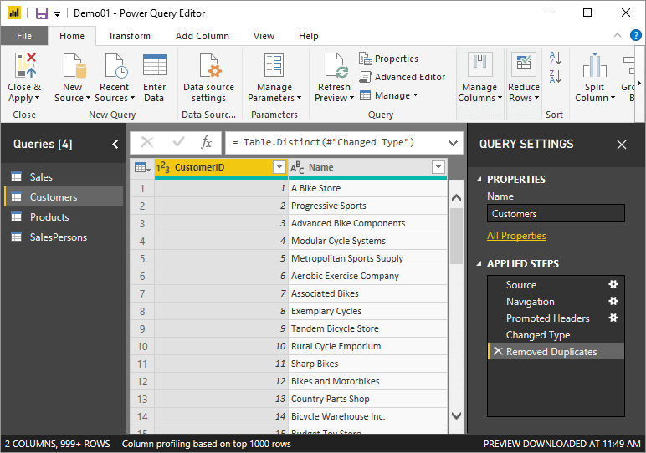
Task: Edit the query Name field
Action: click(556, 213)
